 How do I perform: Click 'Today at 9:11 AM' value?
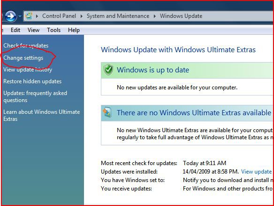pos(205,163)
